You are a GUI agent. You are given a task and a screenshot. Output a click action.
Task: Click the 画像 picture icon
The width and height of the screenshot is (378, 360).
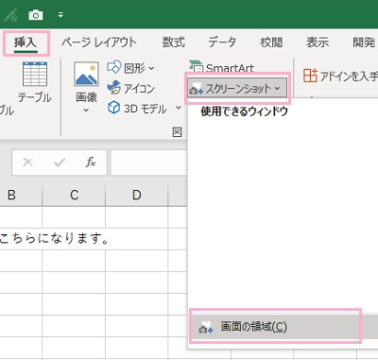86,75
